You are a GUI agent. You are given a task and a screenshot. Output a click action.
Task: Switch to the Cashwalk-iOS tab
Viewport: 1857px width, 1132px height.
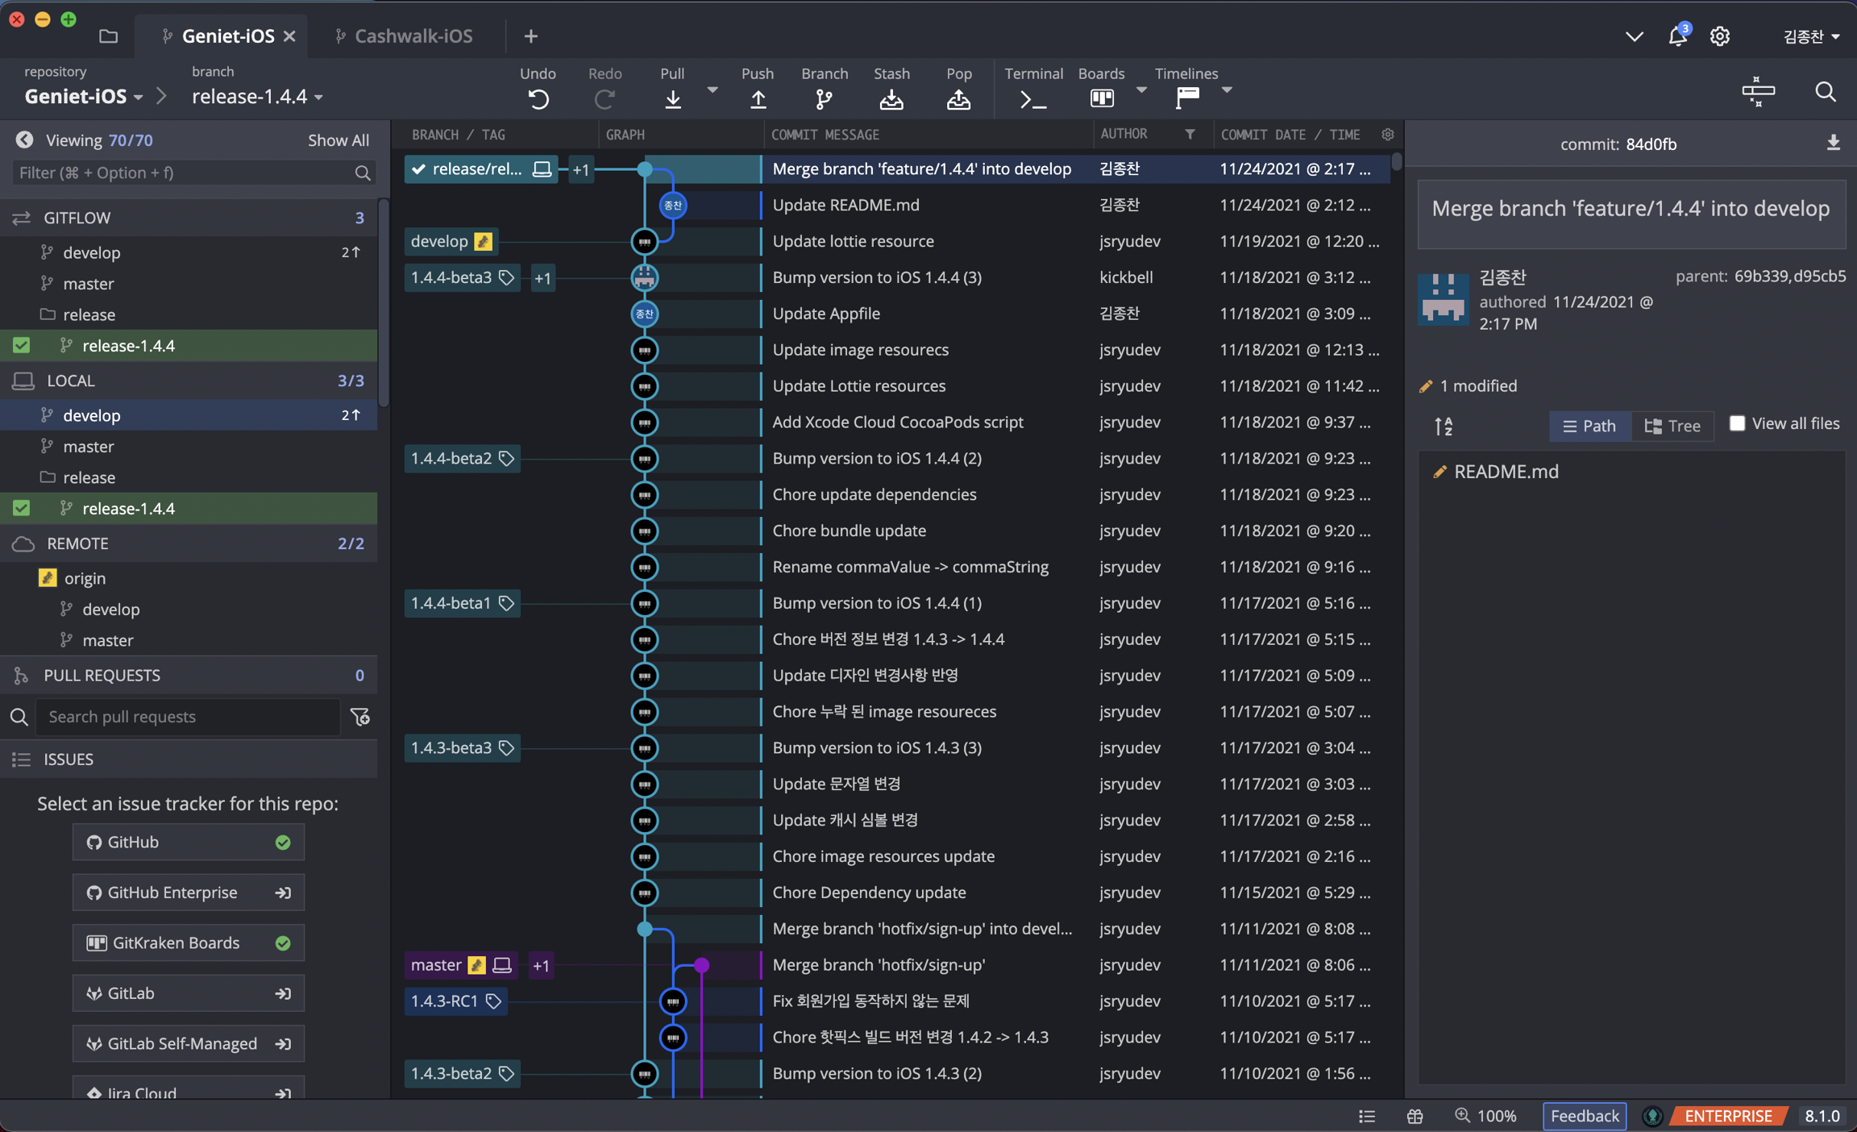pyautogui.click(x=413, y=36)
